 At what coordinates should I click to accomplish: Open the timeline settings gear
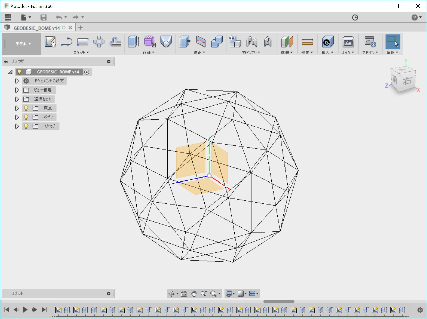[420, 310]
